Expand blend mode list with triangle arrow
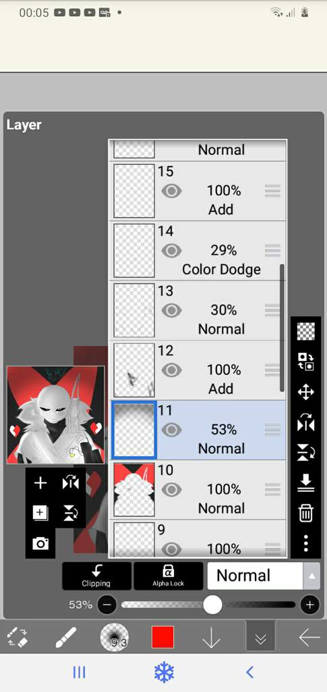 (311, 576)
